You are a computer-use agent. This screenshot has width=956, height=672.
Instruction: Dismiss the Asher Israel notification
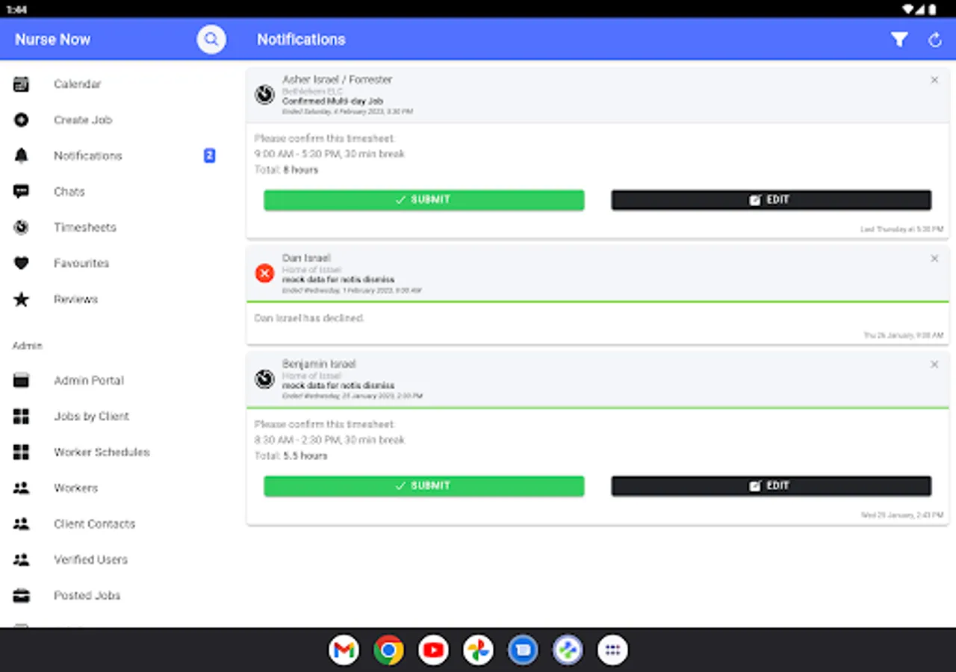[x=934, y=80]
